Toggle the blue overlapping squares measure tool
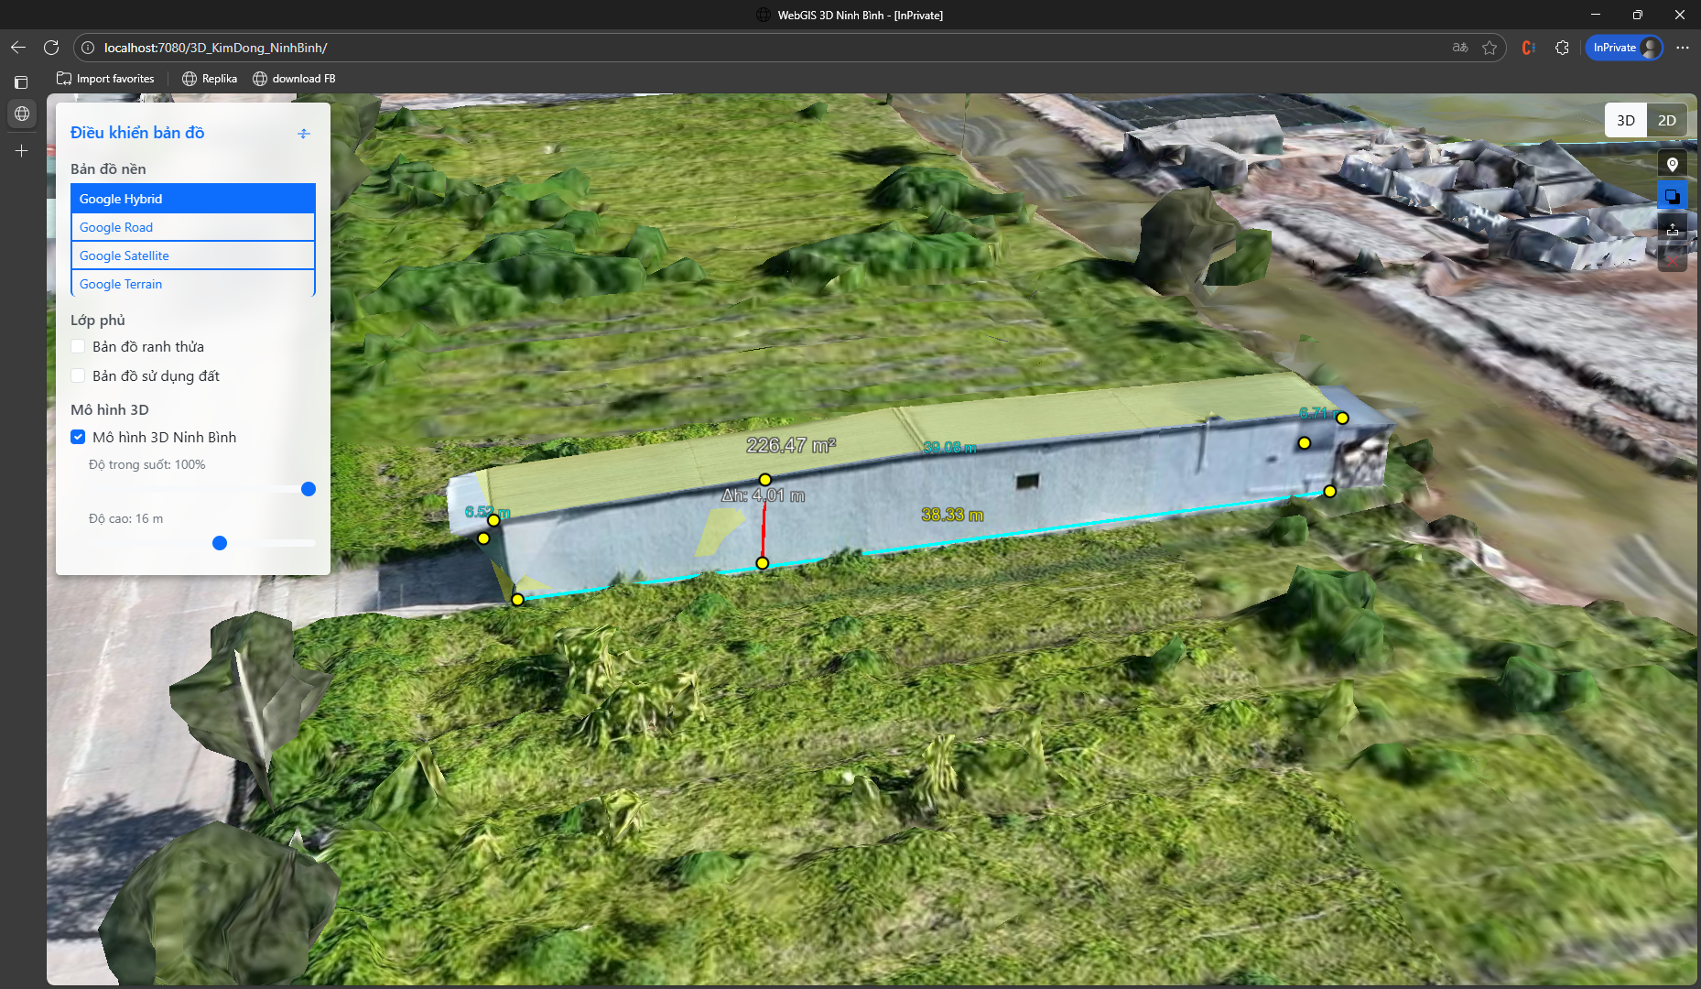 click(x=1672, y=197)
